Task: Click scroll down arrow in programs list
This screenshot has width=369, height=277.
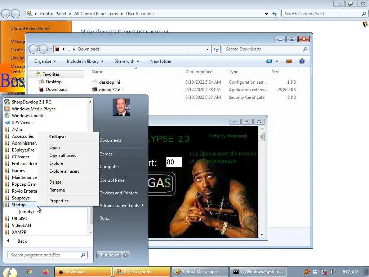Action: (90, 232)
